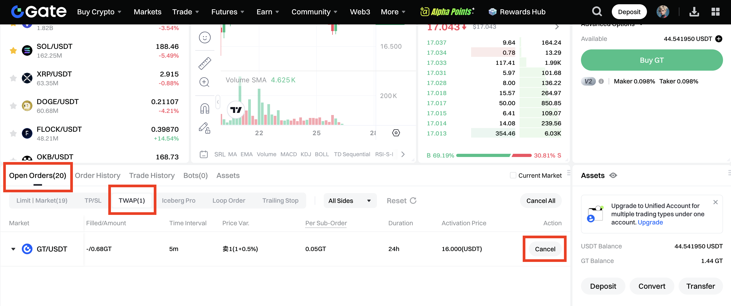Open the app download icon in header
731x306 pixels.
pos(694,12)
